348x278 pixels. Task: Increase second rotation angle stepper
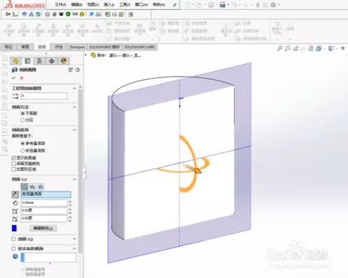[x=70, y=217]
